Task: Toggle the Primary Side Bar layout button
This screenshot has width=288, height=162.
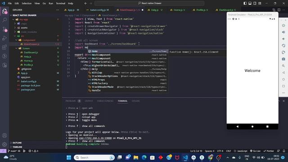Action: pyautogui.click(x=245, y=3)
